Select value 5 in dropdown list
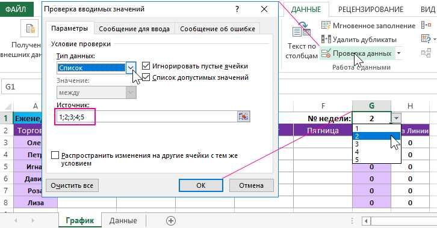 [x=377, y=160]
